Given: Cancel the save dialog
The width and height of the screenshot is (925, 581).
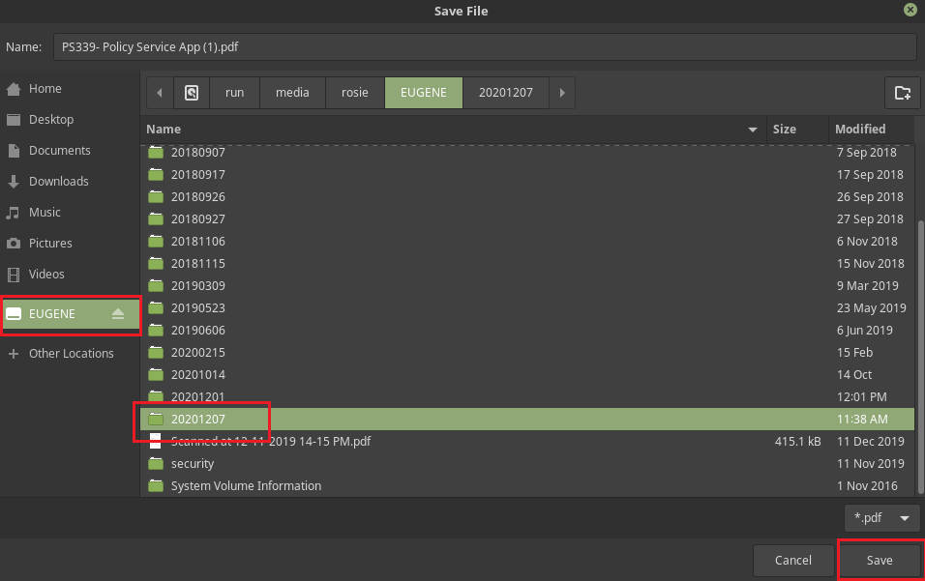Looking at the screenshot, I should tap(792, 561).
